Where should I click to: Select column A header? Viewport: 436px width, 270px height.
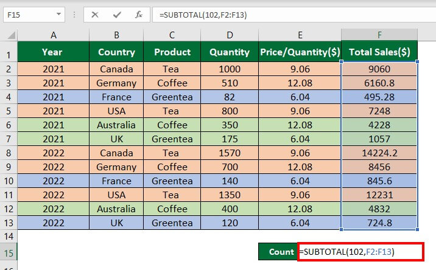click(54, 35)
